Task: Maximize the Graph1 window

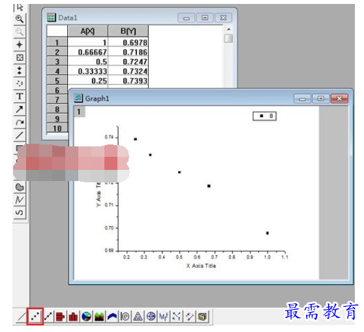Action: tap(320, 99)
